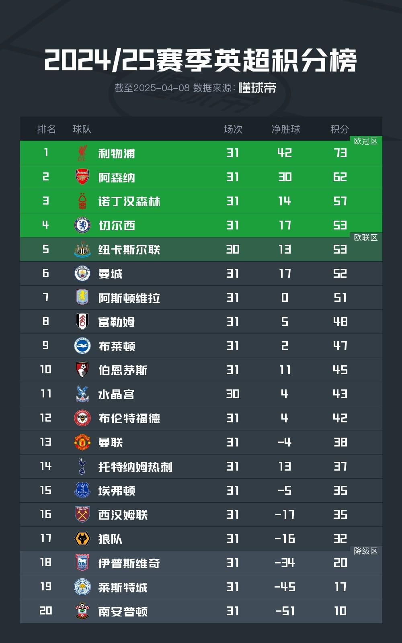Select the Southampton crest icon
This screenshot has height=643, width=402.
pyautogui.click(x=82, y=611)
